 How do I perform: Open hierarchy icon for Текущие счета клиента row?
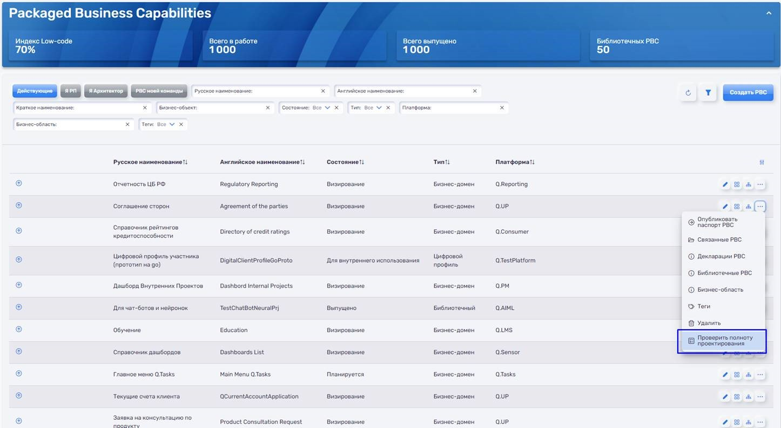point(749,397)
